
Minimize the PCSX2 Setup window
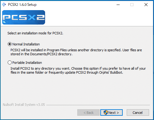coord(118,5)
